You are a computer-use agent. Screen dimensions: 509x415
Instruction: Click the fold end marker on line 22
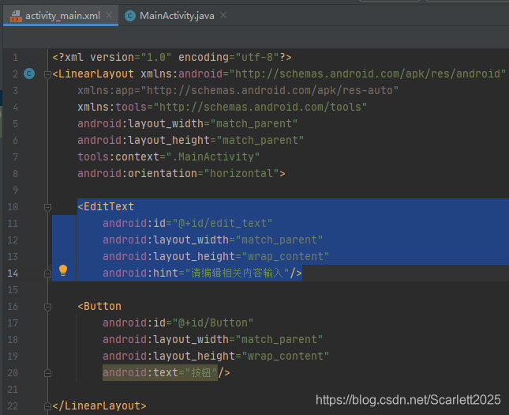click(x=47, y=406)
